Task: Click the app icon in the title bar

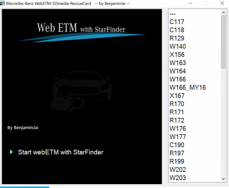Action: 3,3
